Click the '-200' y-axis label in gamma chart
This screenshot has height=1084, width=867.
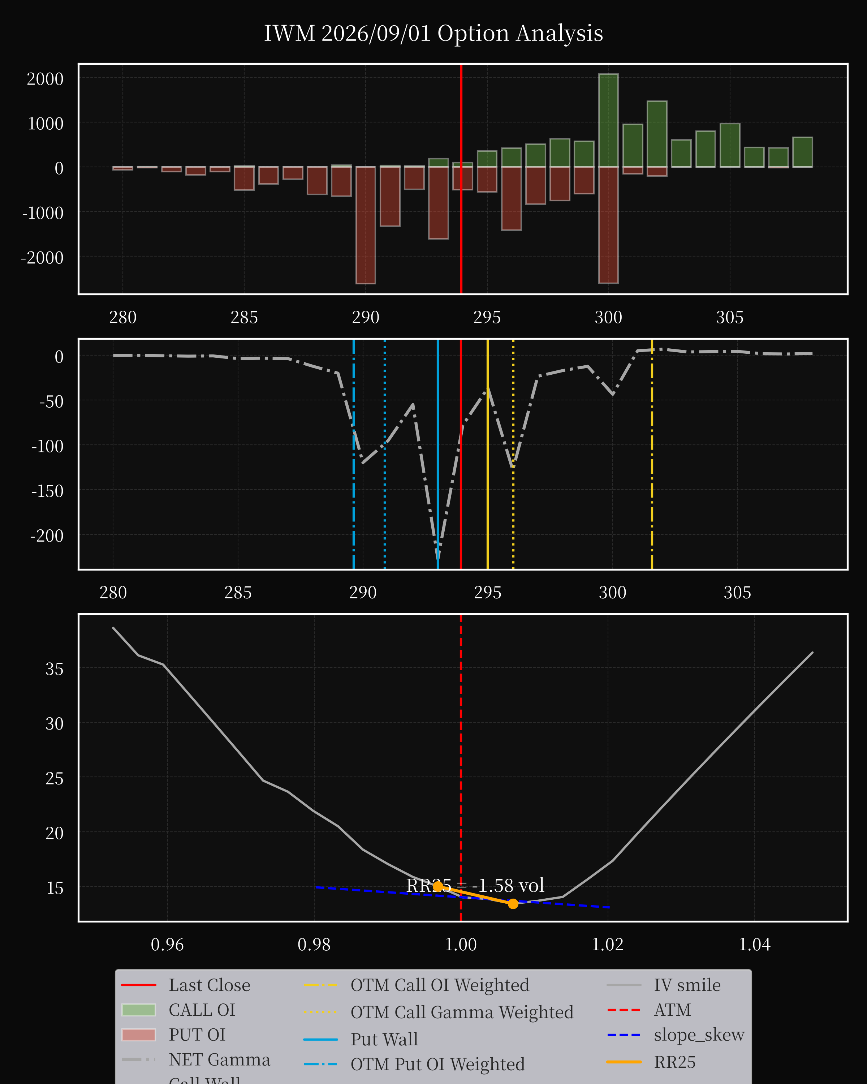tap(47, 536)
